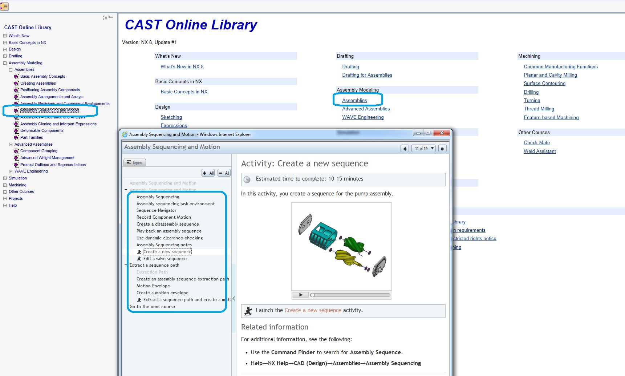This screenshot has height=376, width=625.
Task: Open the Weld Assistant link
Action: (540, 151)
